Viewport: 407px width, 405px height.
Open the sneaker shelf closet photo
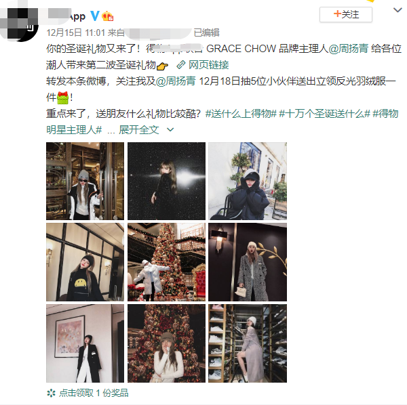tap(248, 343)
